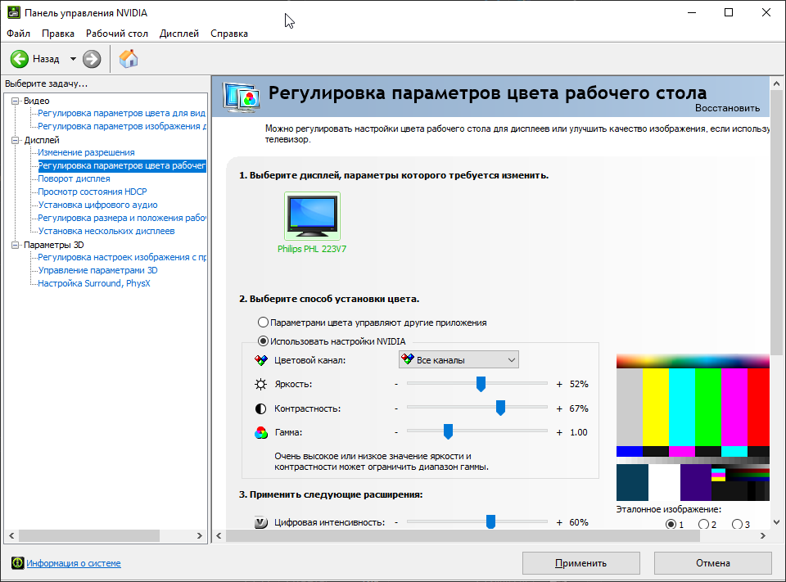Open 'Просмотр состояния HDCP' task
Image resolution: width=786 pixels, height=582 pixels.
(93, 192)
